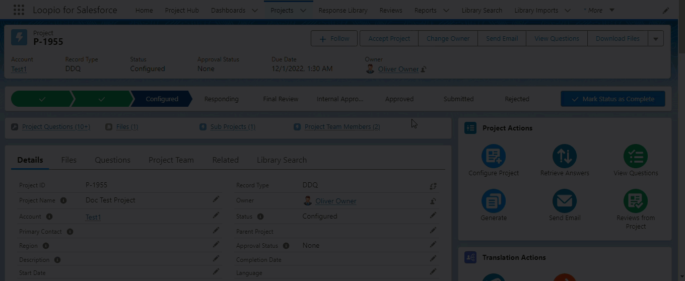Click the Reviews from Project icon
Viewport: 685px width, 281px height.
(636, 201)
